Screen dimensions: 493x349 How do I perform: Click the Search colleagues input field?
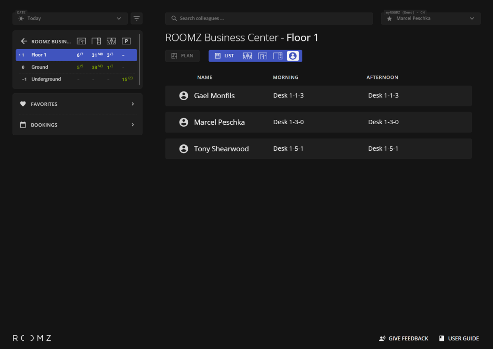(269, 18)
